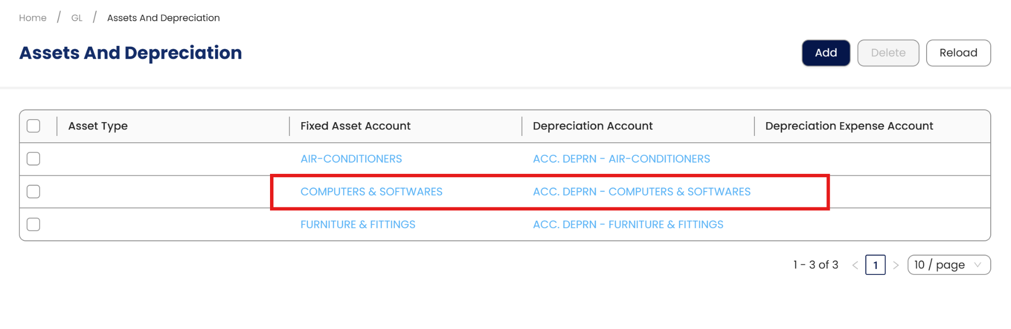This screenshot has height=329, width=1011.
Task: Open ACC. DEPRN - FURNITURE & FITTINGS link
Action: coord(628,225)
